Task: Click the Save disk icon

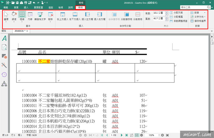Action: 17,2
